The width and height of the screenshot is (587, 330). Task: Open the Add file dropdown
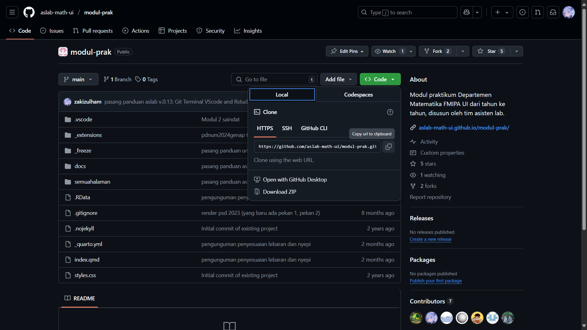point(338,79)
